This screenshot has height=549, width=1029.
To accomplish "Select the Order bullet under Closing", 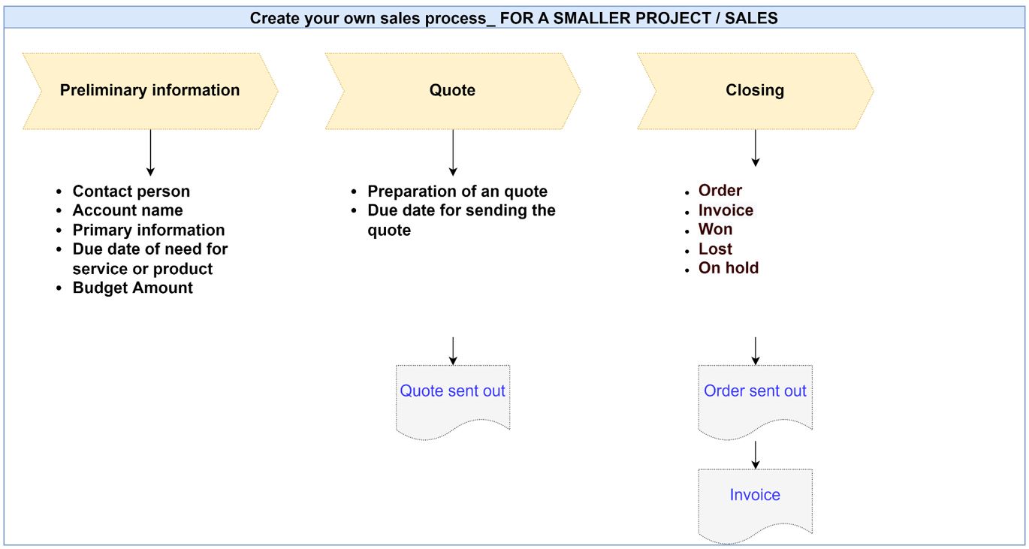I will click(x=720, y=191).
